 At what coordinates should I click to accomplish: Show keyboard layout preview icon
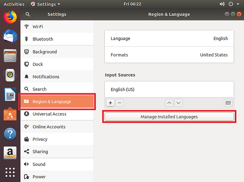coord(228,103)
